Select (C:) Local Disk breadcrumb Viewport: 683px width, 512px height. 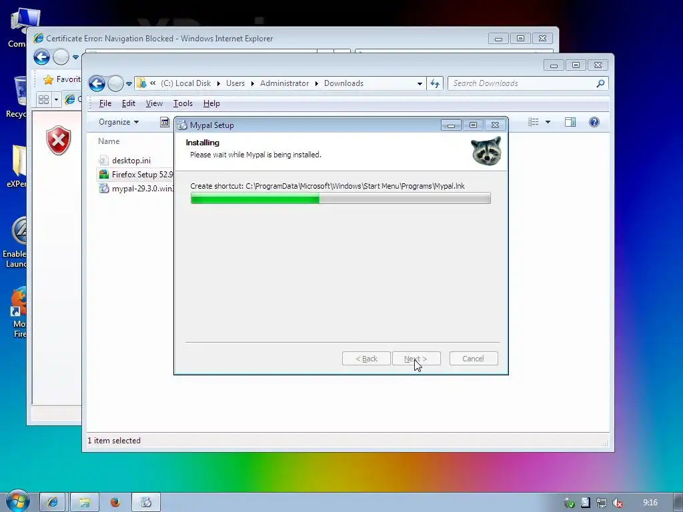click(185, 83)
